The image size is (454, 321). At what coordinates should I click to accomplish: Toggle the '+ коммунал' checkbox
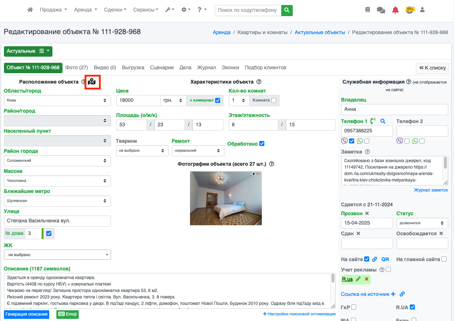point(218,100)
